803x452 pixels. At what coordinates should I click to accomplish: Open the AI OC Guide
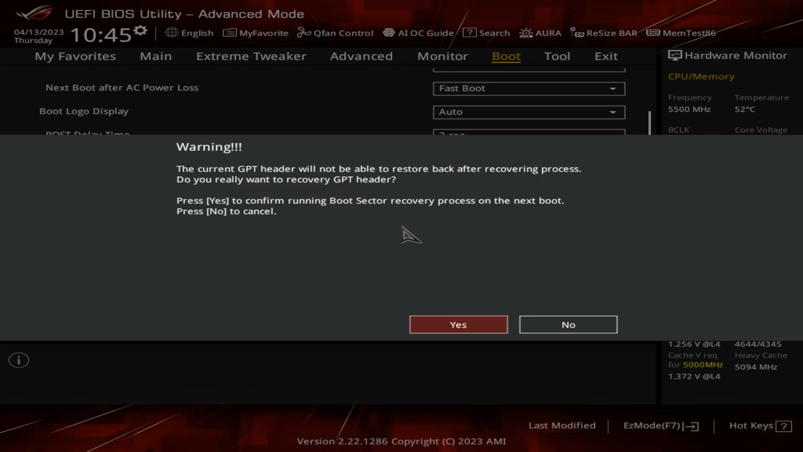point(418,33)
